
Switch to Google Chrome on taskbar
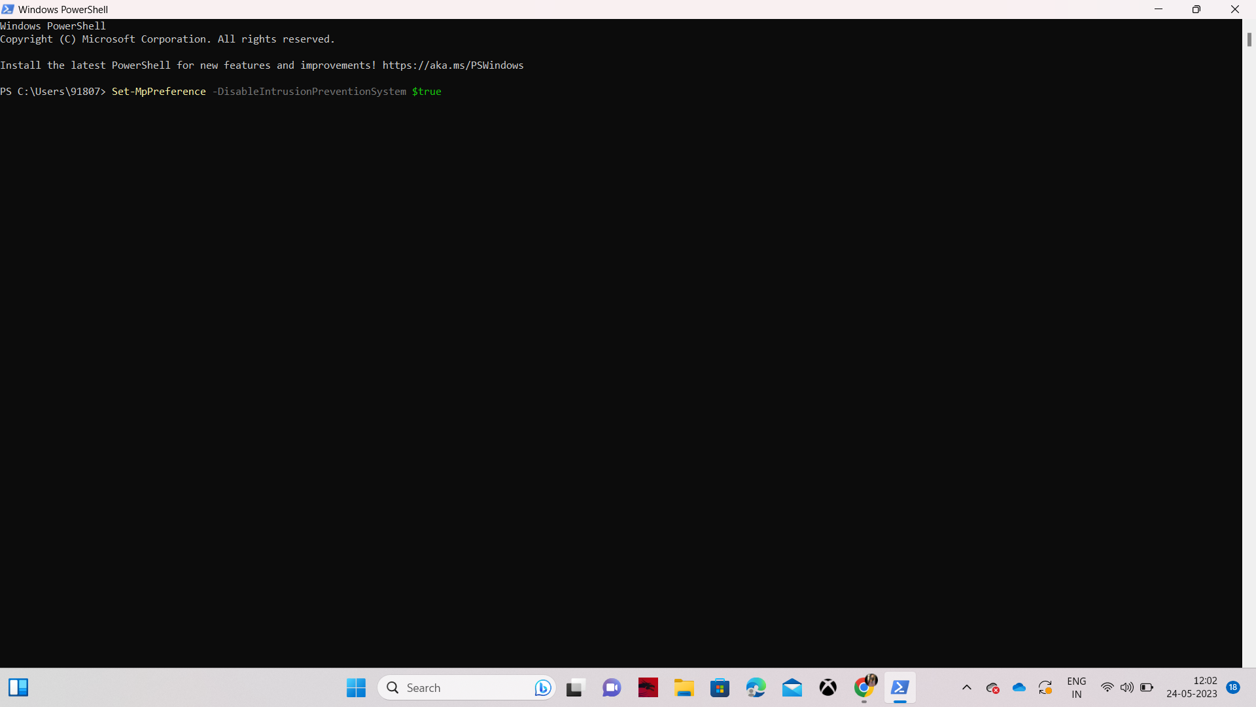[864, 687]
